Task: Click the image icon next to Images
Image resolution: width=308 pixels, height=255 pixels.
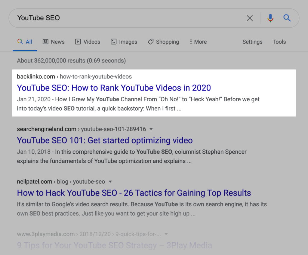Action: 113,41
